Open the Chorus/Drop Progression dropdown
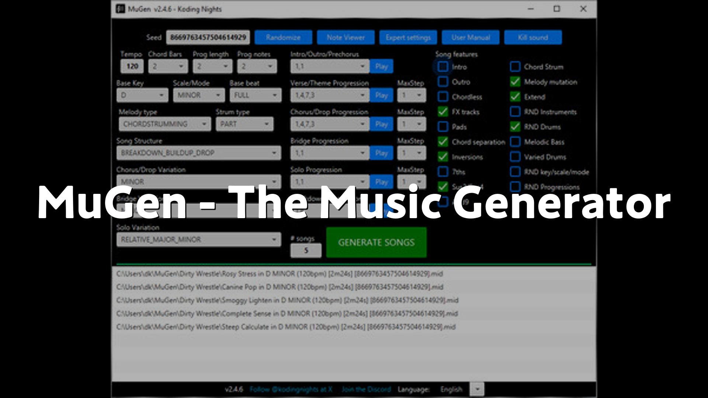Image resolution: width=708 pixels, height=398 pixels. 330,124
